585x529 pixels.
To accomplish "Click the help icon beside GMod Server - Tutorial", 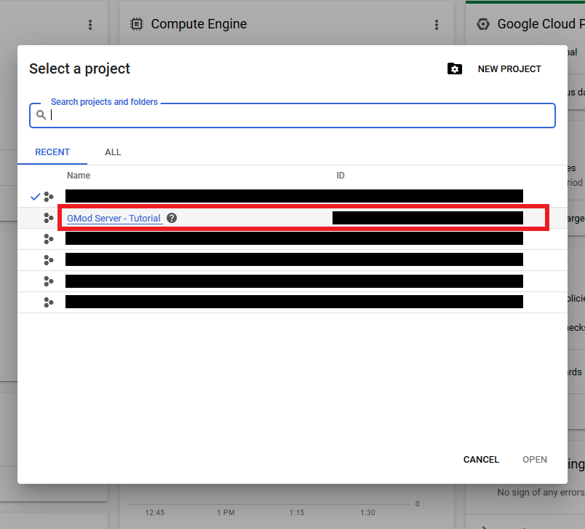I will (172, 218).
